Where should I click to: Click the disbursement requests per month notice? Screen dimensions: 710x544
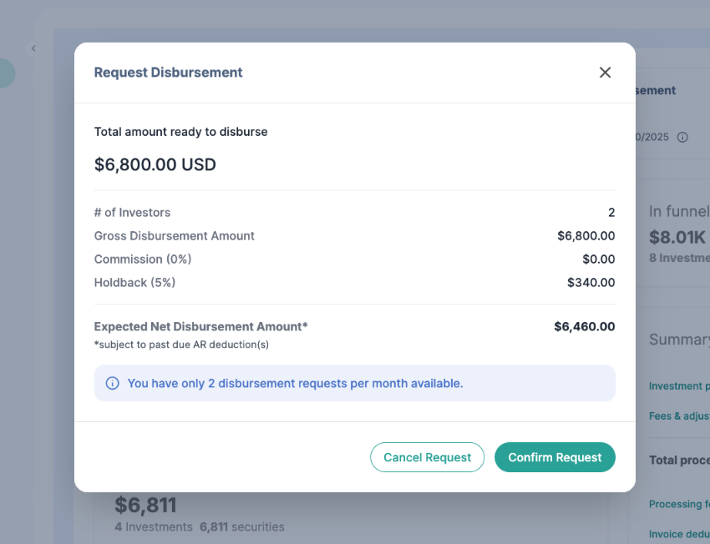click(295, 384)
